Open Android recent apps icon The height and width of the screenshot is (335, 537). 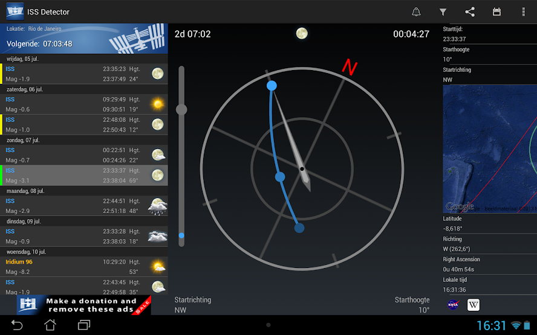point(84,325)
